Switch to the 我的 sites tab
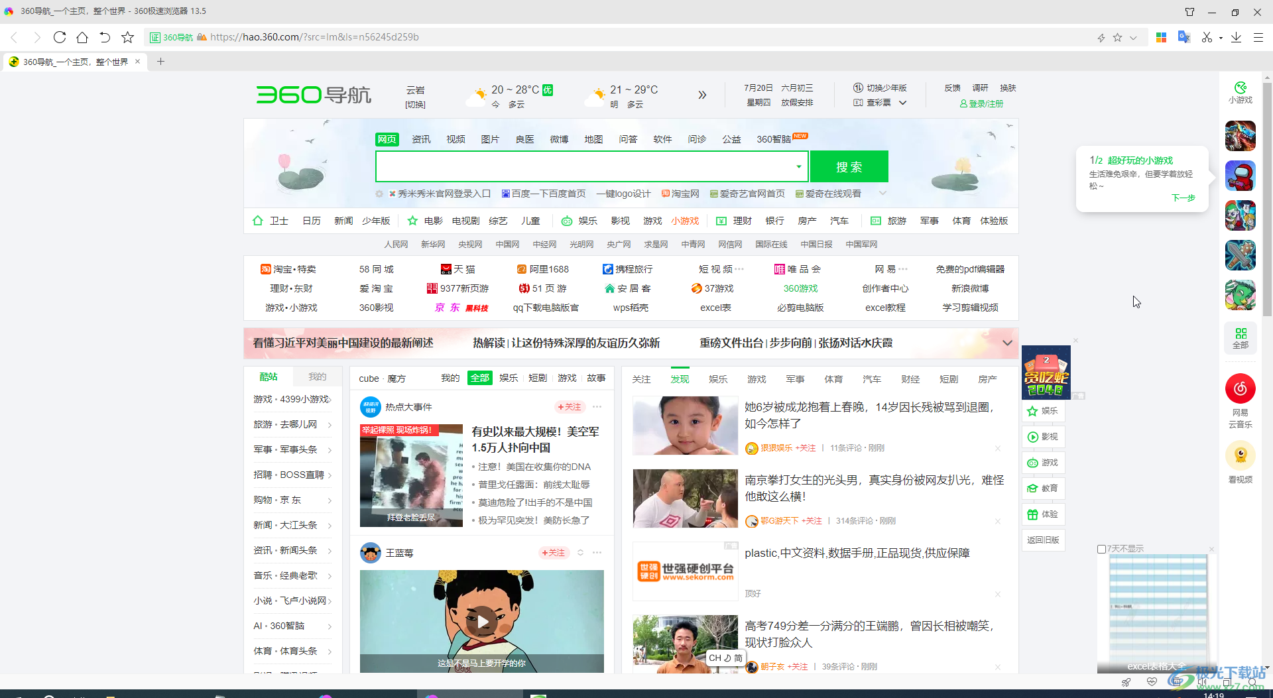This screenshot has height=698, width=1273. tap(317, 377)
